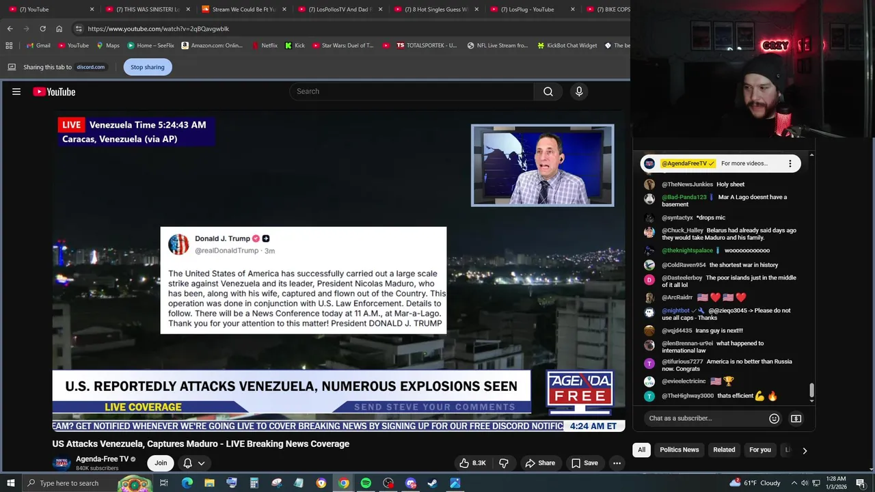The image size is (875, 492).
Task: Reload the page with the refresh icon
Action: tap(42, 29)
